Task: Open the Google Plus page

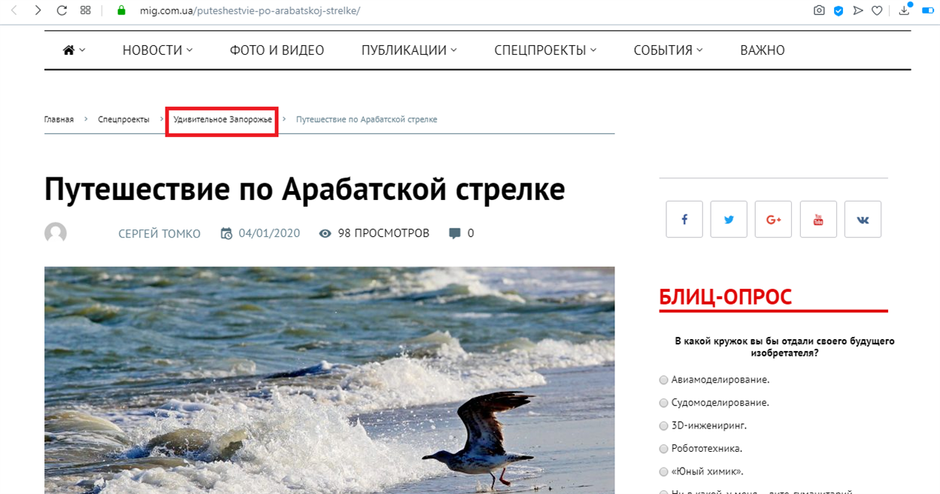Action: coord(774,220)
